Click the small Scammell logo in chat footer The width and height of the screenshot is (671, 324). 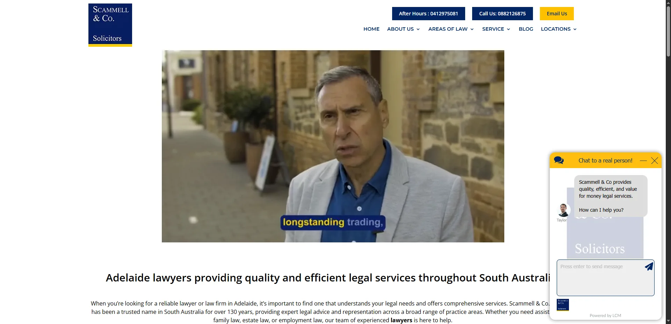(x=563, y=305)
